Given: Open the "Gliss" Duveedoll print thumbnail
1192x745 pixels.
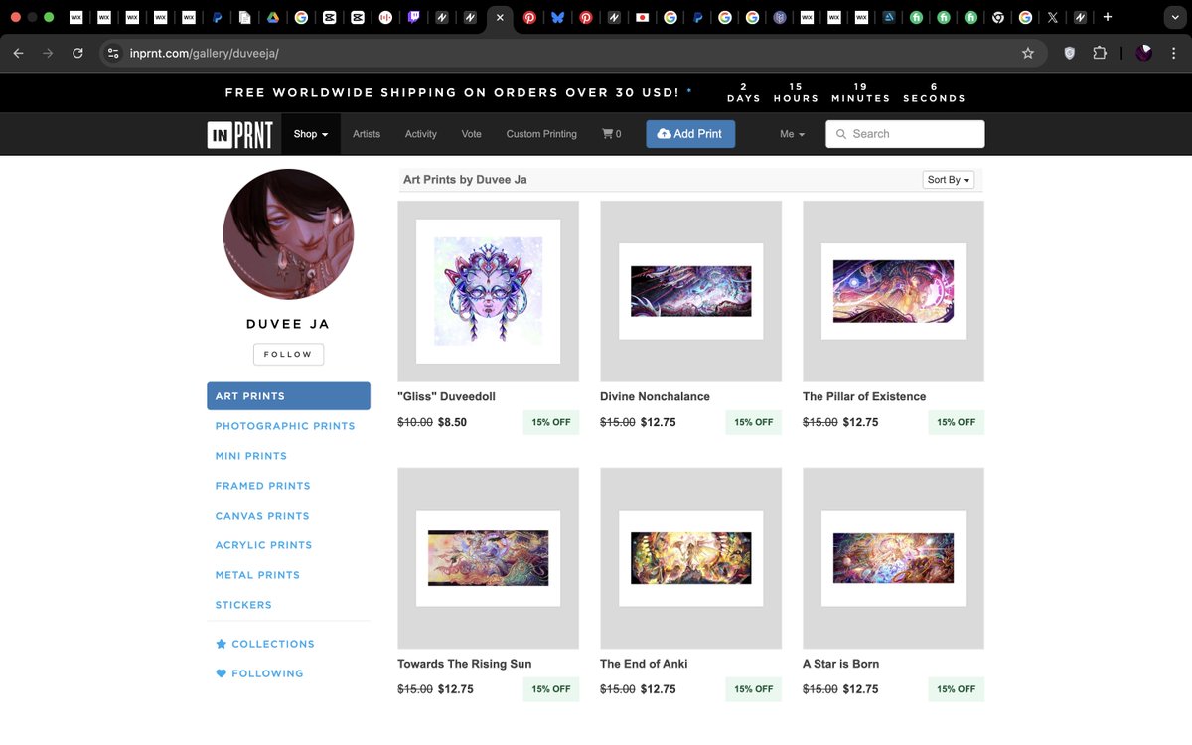Looking at the screenshot, I should tap(488, 291).
